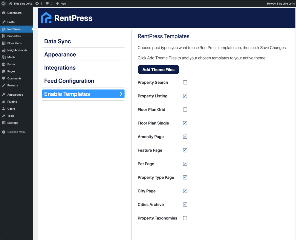Click the Media icon
The width and height of the screenshot is (296, 240).
3,57
